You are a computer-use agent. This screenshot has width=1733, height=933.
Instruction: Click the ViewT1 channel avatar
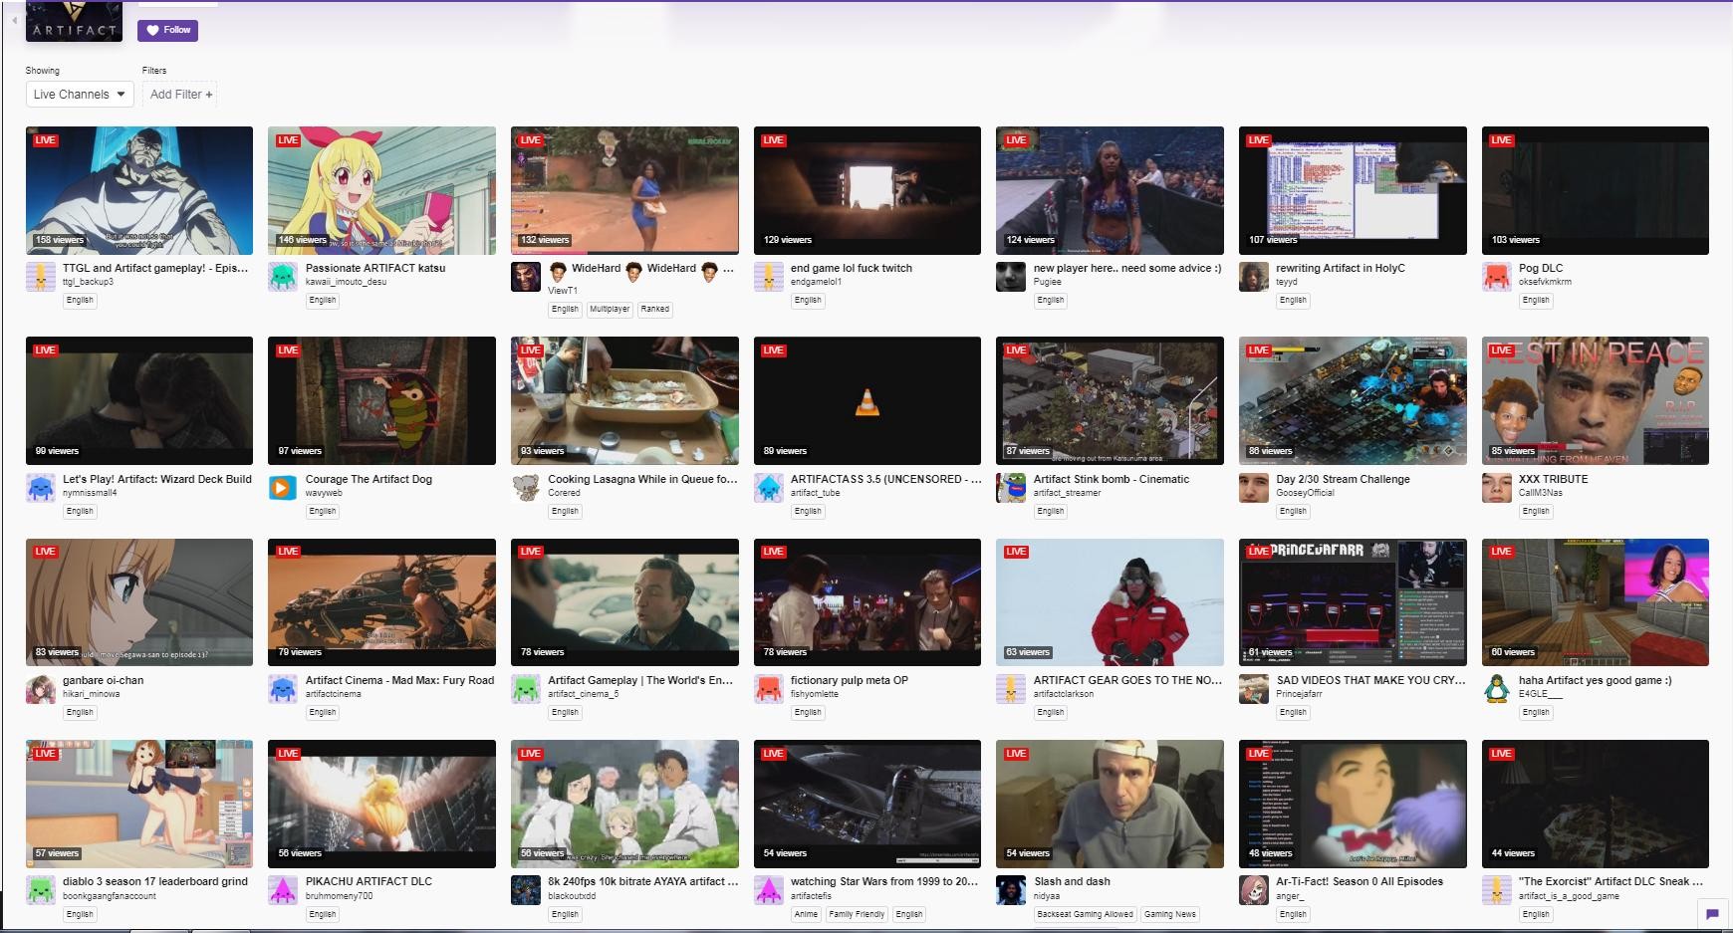(526, 277)
